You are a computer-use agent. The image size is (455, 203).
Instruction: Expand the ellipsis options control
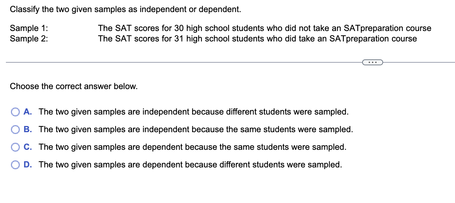click(372, 62)
